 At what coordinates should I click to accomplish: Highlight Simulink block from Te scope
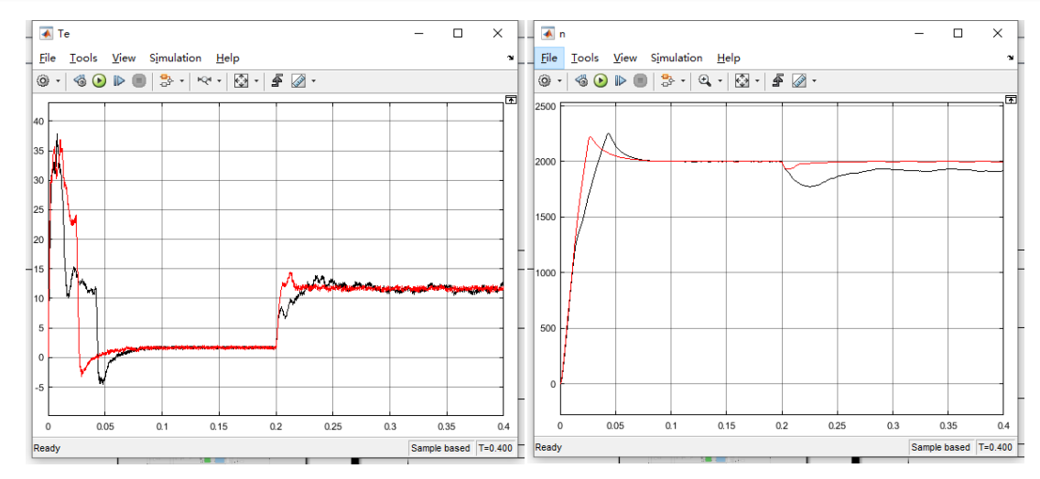coord(166,80)
